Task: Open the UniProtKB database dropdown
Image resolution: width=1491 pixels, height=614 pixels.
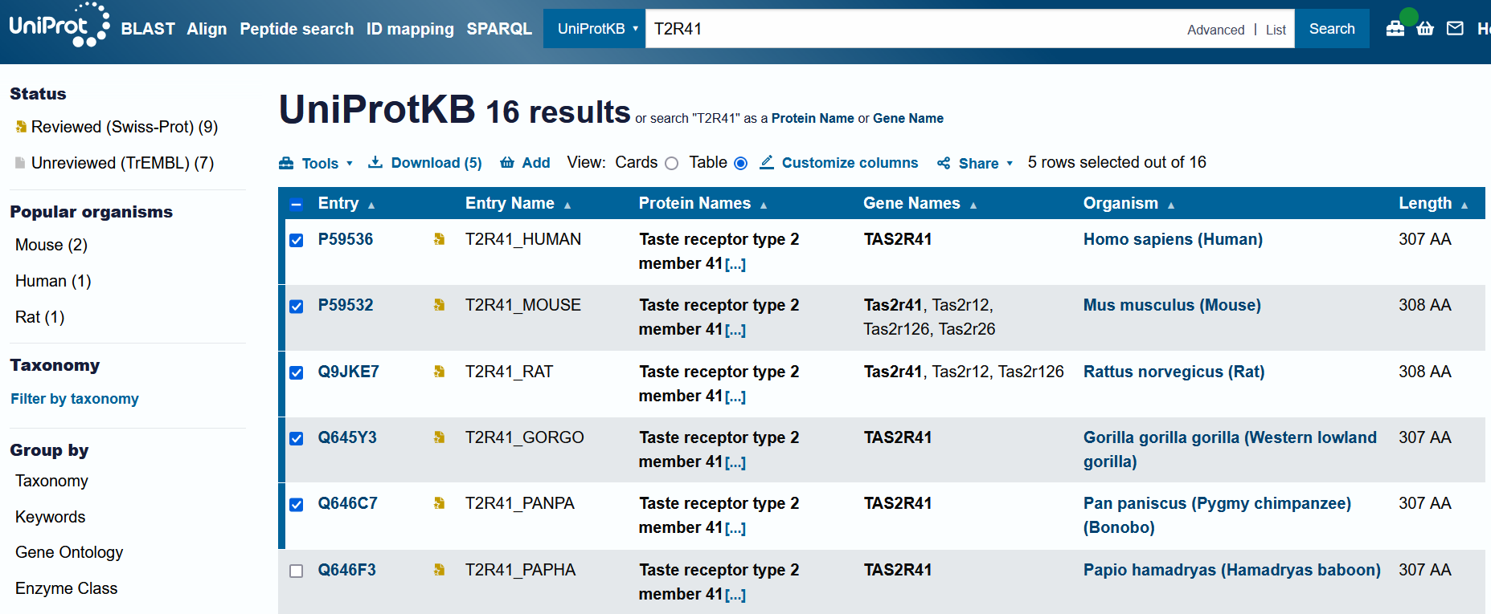Action: (595, 29)
